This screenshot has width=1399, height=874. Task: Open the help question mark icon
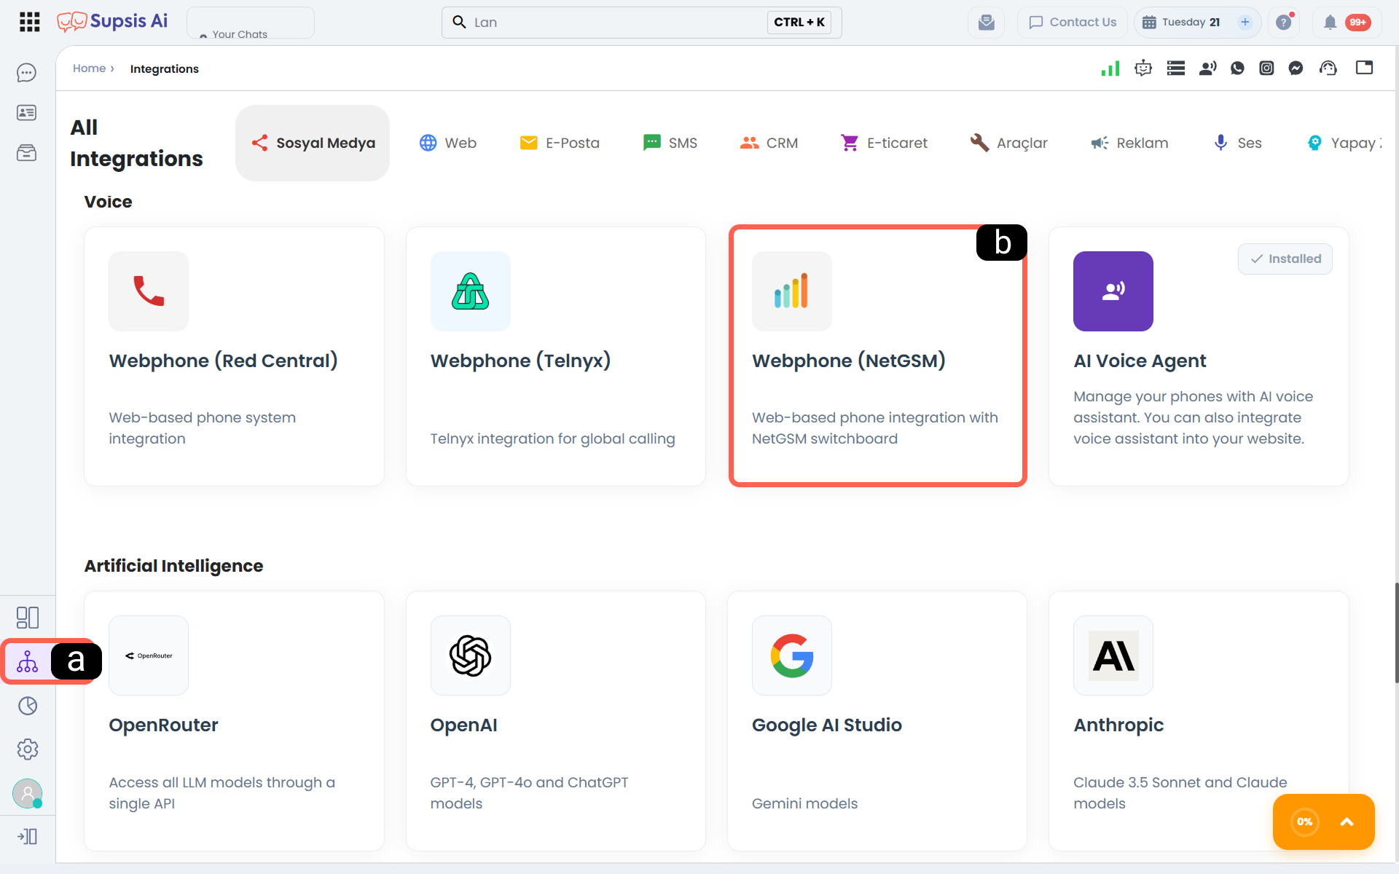(x=1284, y=23)
